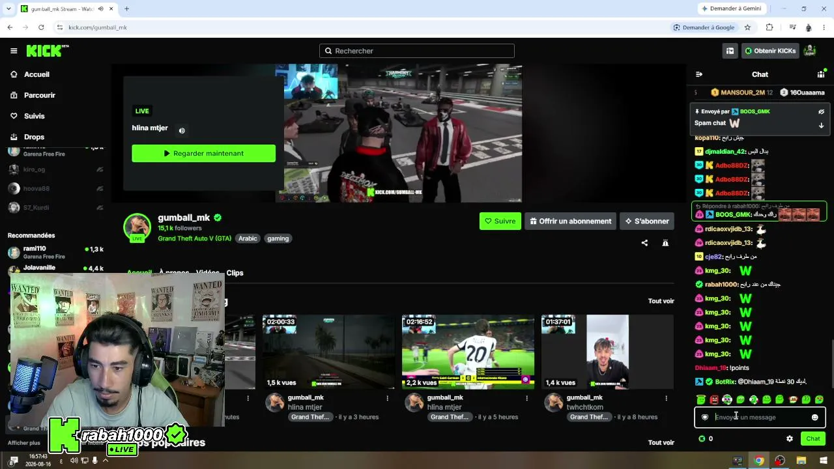Click the Suivre follow button
Screen dimensions: 834x469
pos(500,221)
